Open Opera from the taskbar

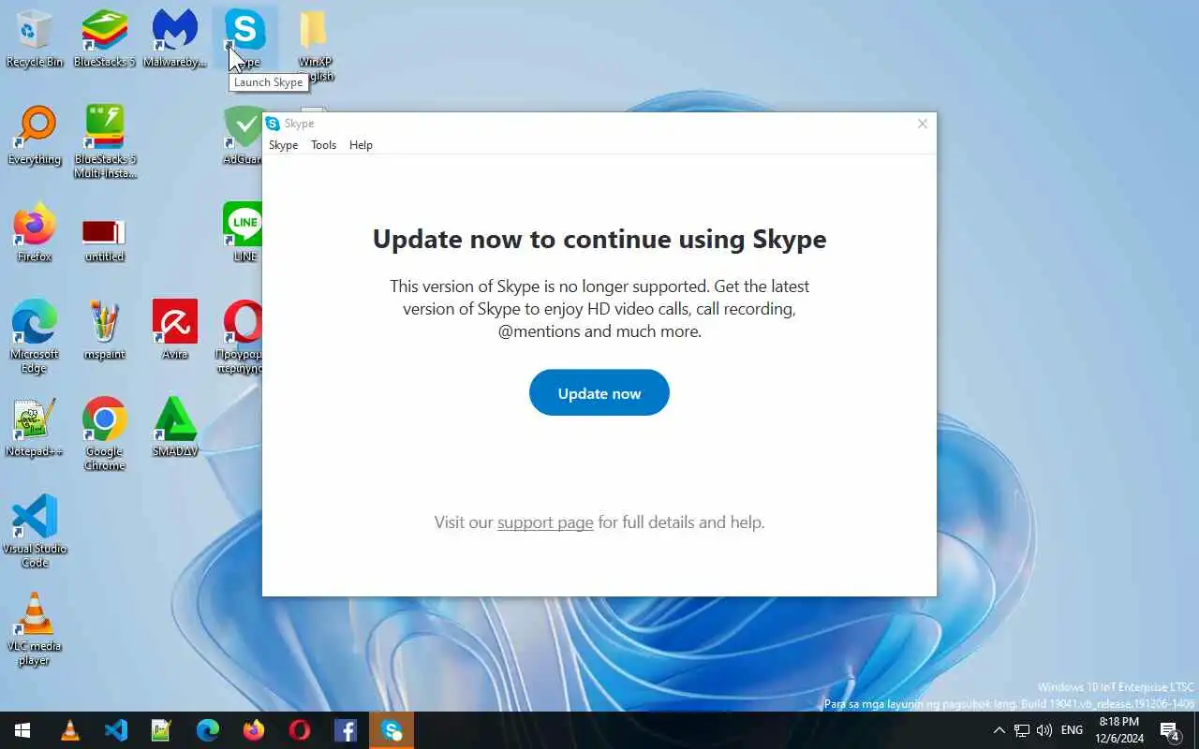(x=300, y=730)
